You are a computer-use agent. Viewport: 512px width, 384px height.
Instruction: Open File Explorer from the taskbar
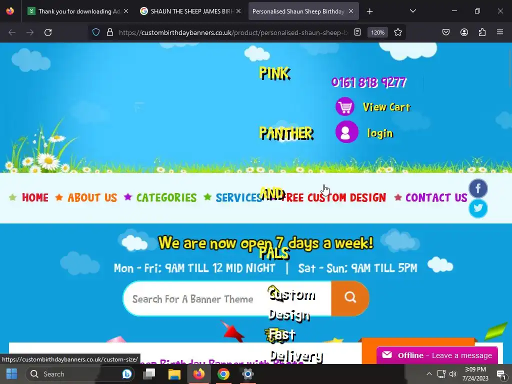[174, 374]
